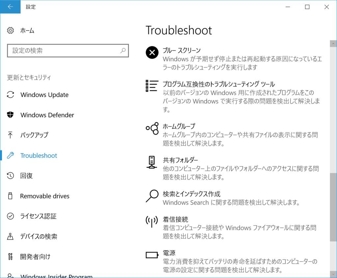Click the Windows Search description text

coord(231,202)
